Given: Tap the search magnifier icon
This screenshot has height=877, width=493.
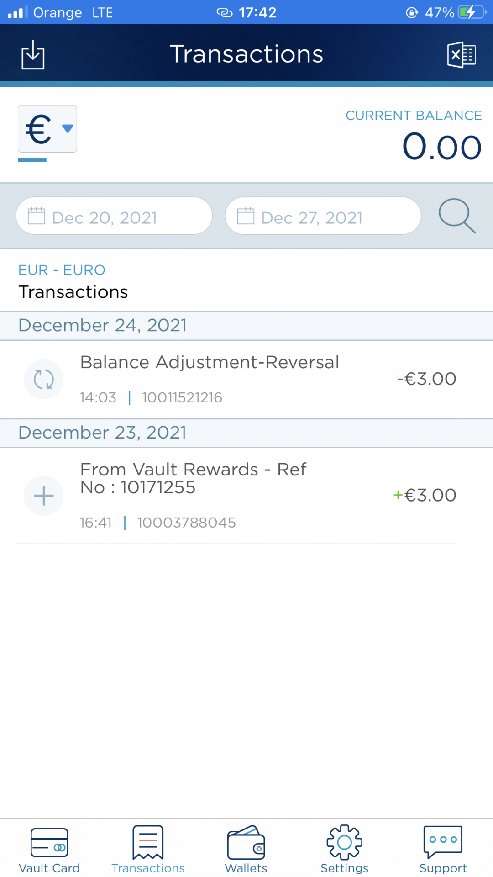Looking at the screenshot, I should [456, 216].
